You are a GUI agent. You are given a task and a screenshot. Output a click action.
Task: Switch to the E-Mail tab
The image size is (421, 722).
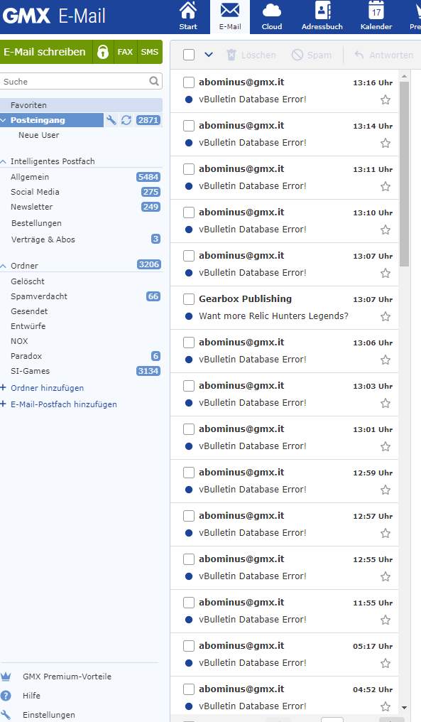[230, 16]
